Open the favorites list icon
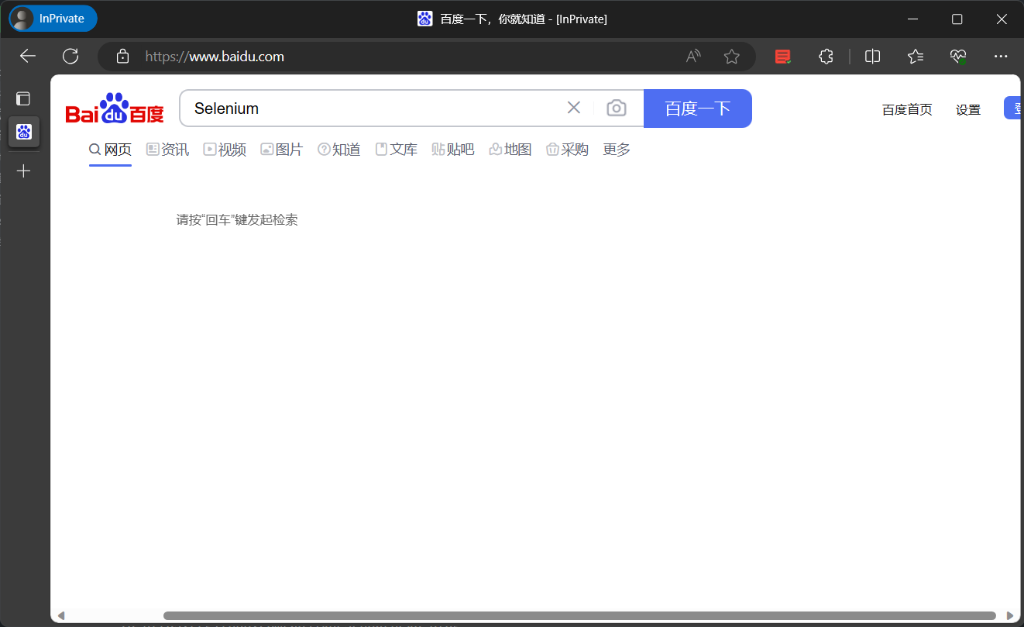The width and height of the screenshot is (1024, 627). (916, 56)
